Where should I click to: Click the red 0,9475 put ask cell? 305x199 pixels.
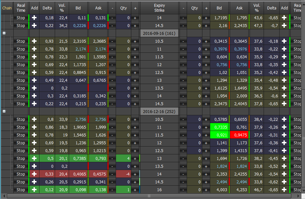point(240,135)
